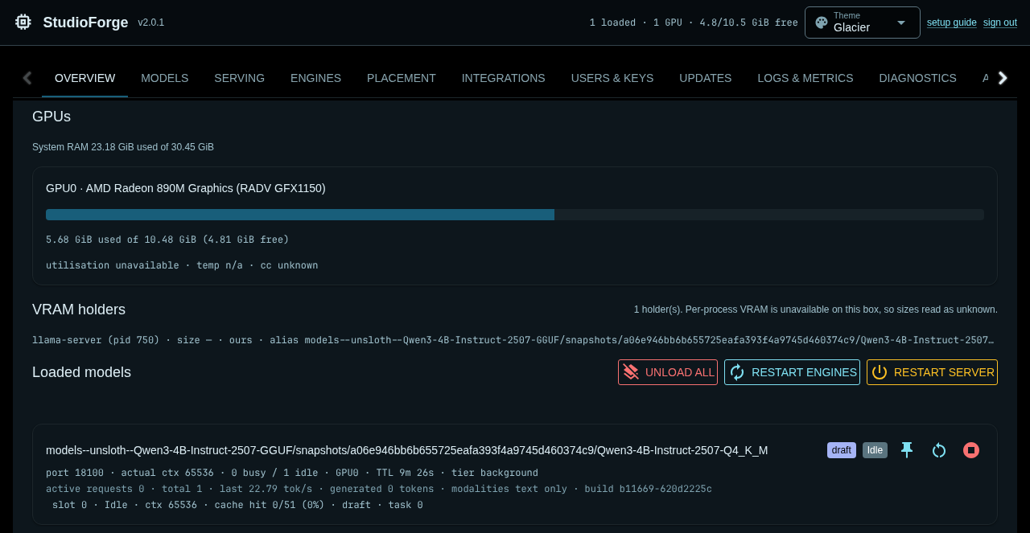
Task: Click the palette icon in Theme selector
Action: click(x=822, y=23)
